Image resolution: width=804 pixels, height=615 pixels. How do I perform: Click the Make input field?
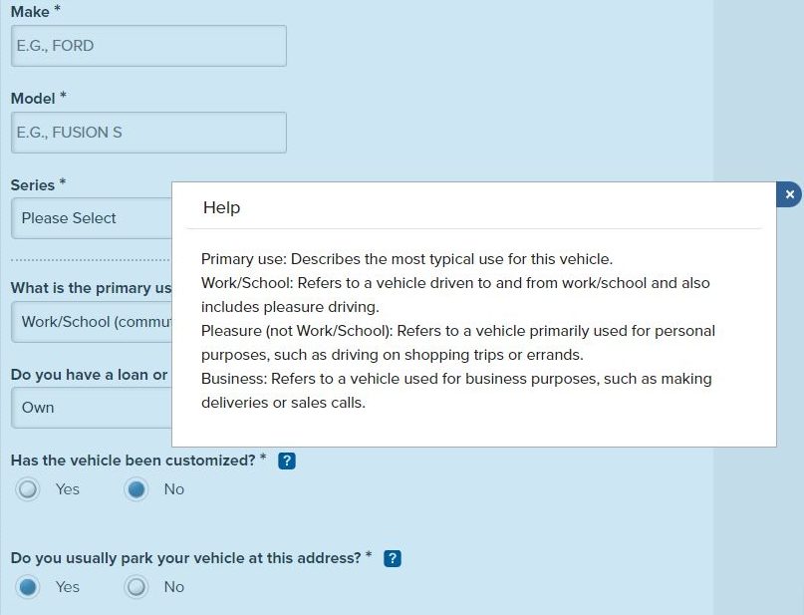tap(148, 46)
